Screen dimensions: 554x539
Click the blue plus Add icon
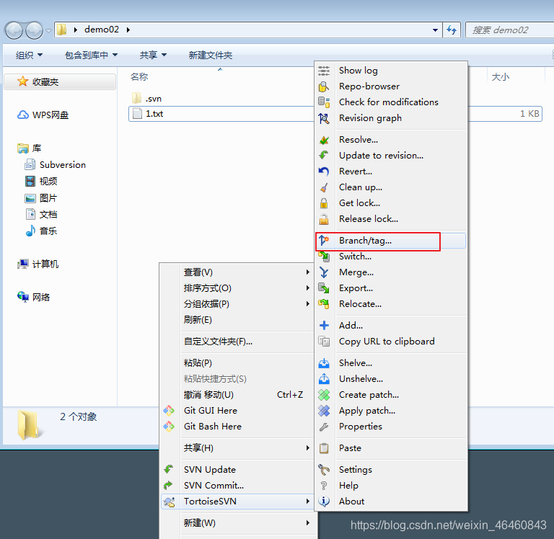click(324, 326)
